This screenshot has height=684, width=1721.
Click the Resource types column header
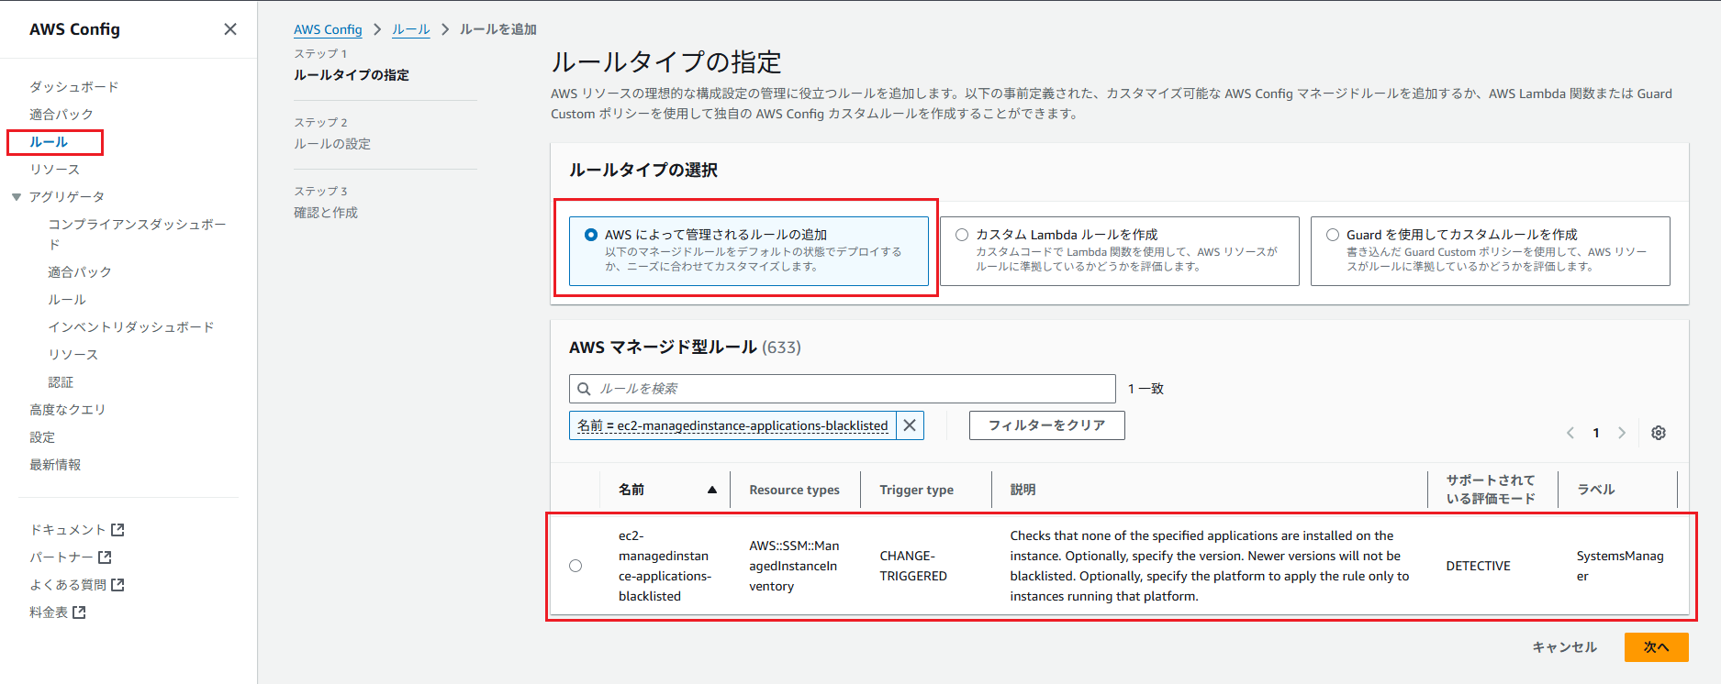(x=795, y=490)
